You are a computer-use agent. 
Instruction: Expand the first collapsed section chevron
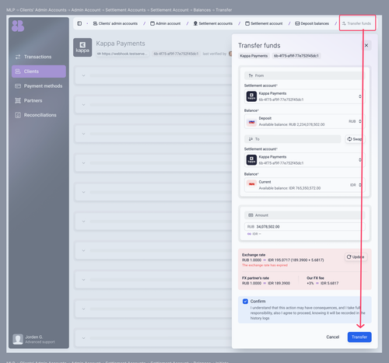[x=83, y=75]
